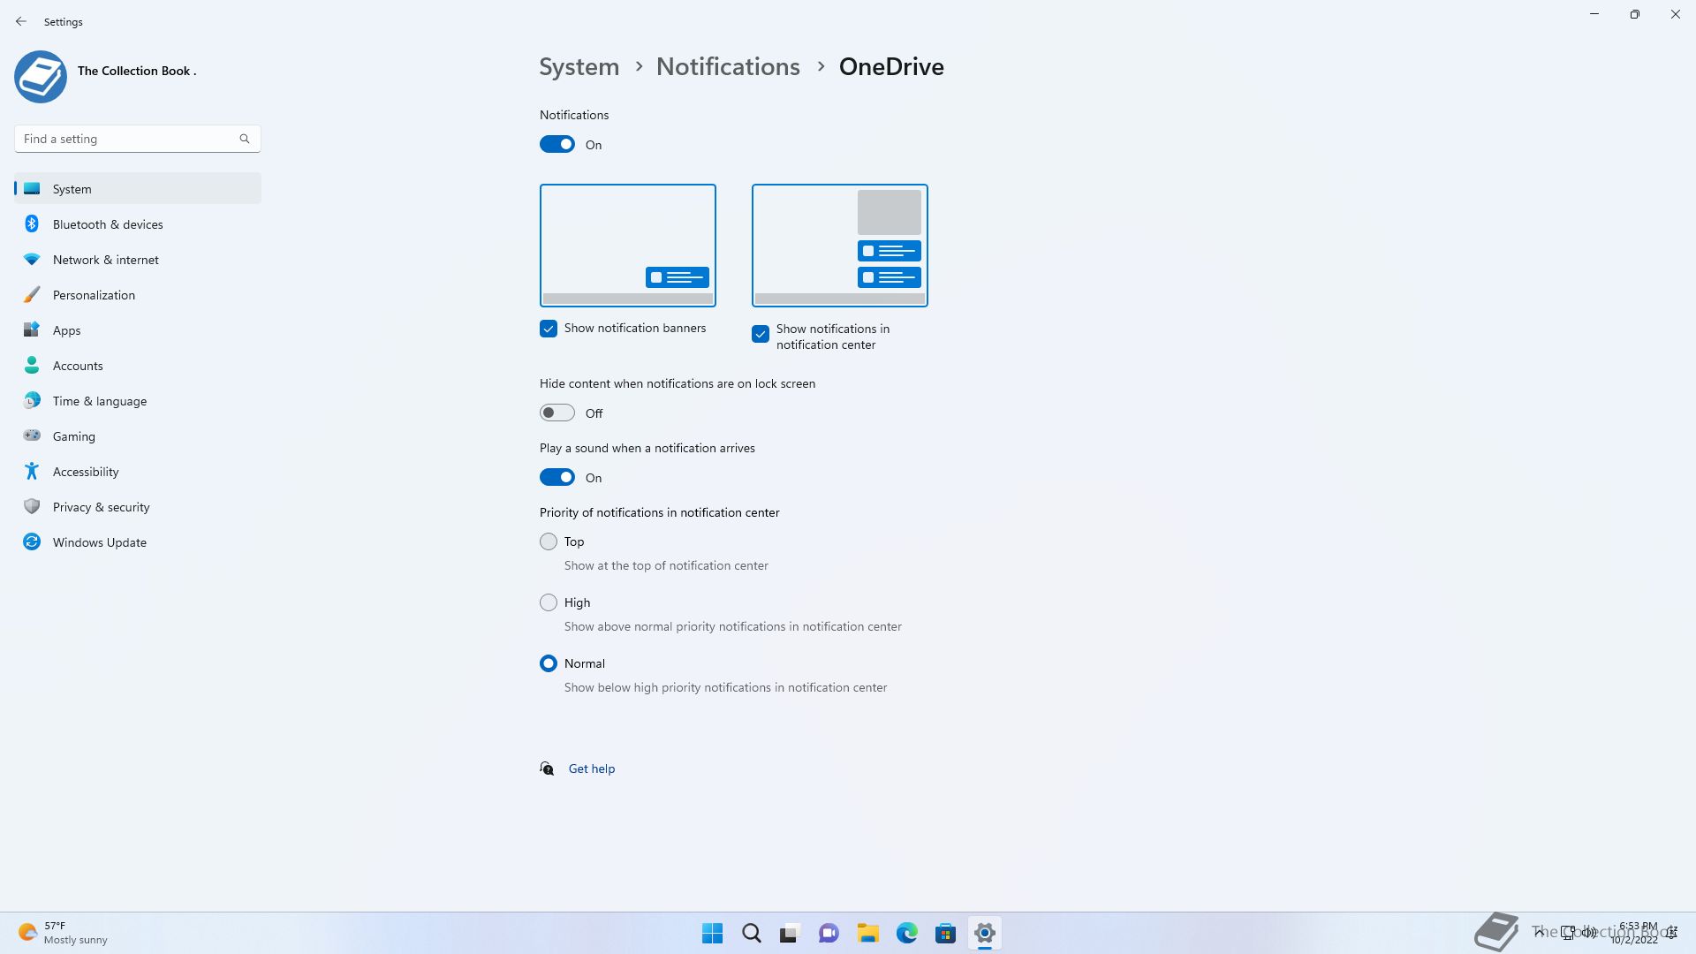
Task: Select System in the sidebar
Action: [138, 188]
